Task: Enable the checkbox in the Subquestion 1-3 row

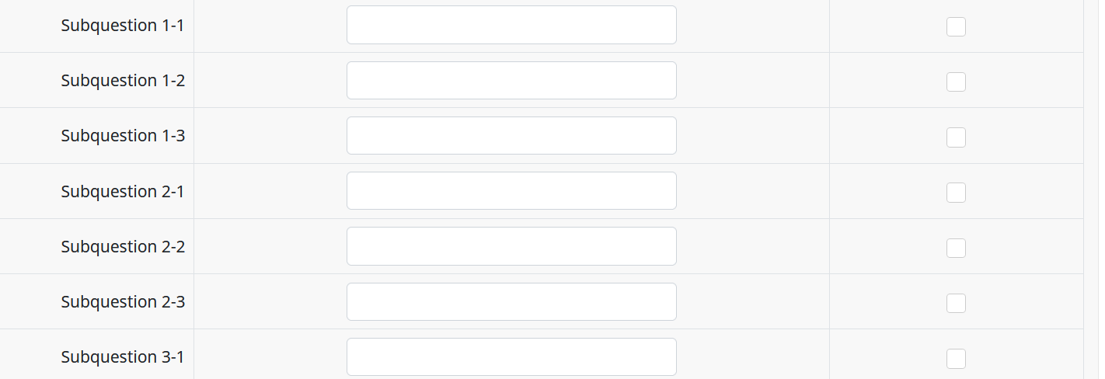Action: 956,137
